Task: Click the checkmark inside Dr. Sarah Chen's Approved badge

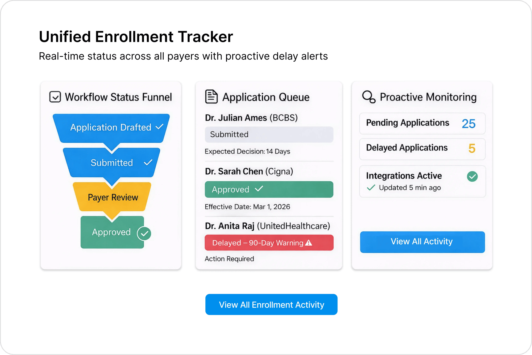Action: 259,189
